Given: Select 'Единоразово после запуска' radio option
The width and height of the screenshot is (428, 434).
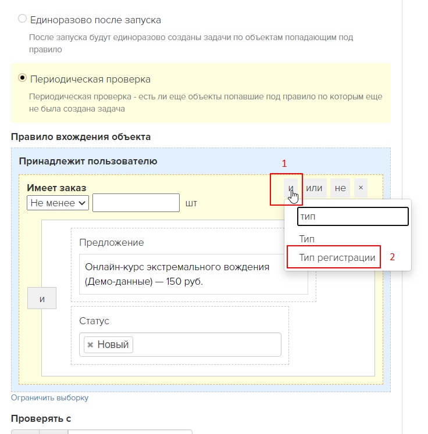Looking at the screenshot, I should pyautogui.click(x=22, y=19).
